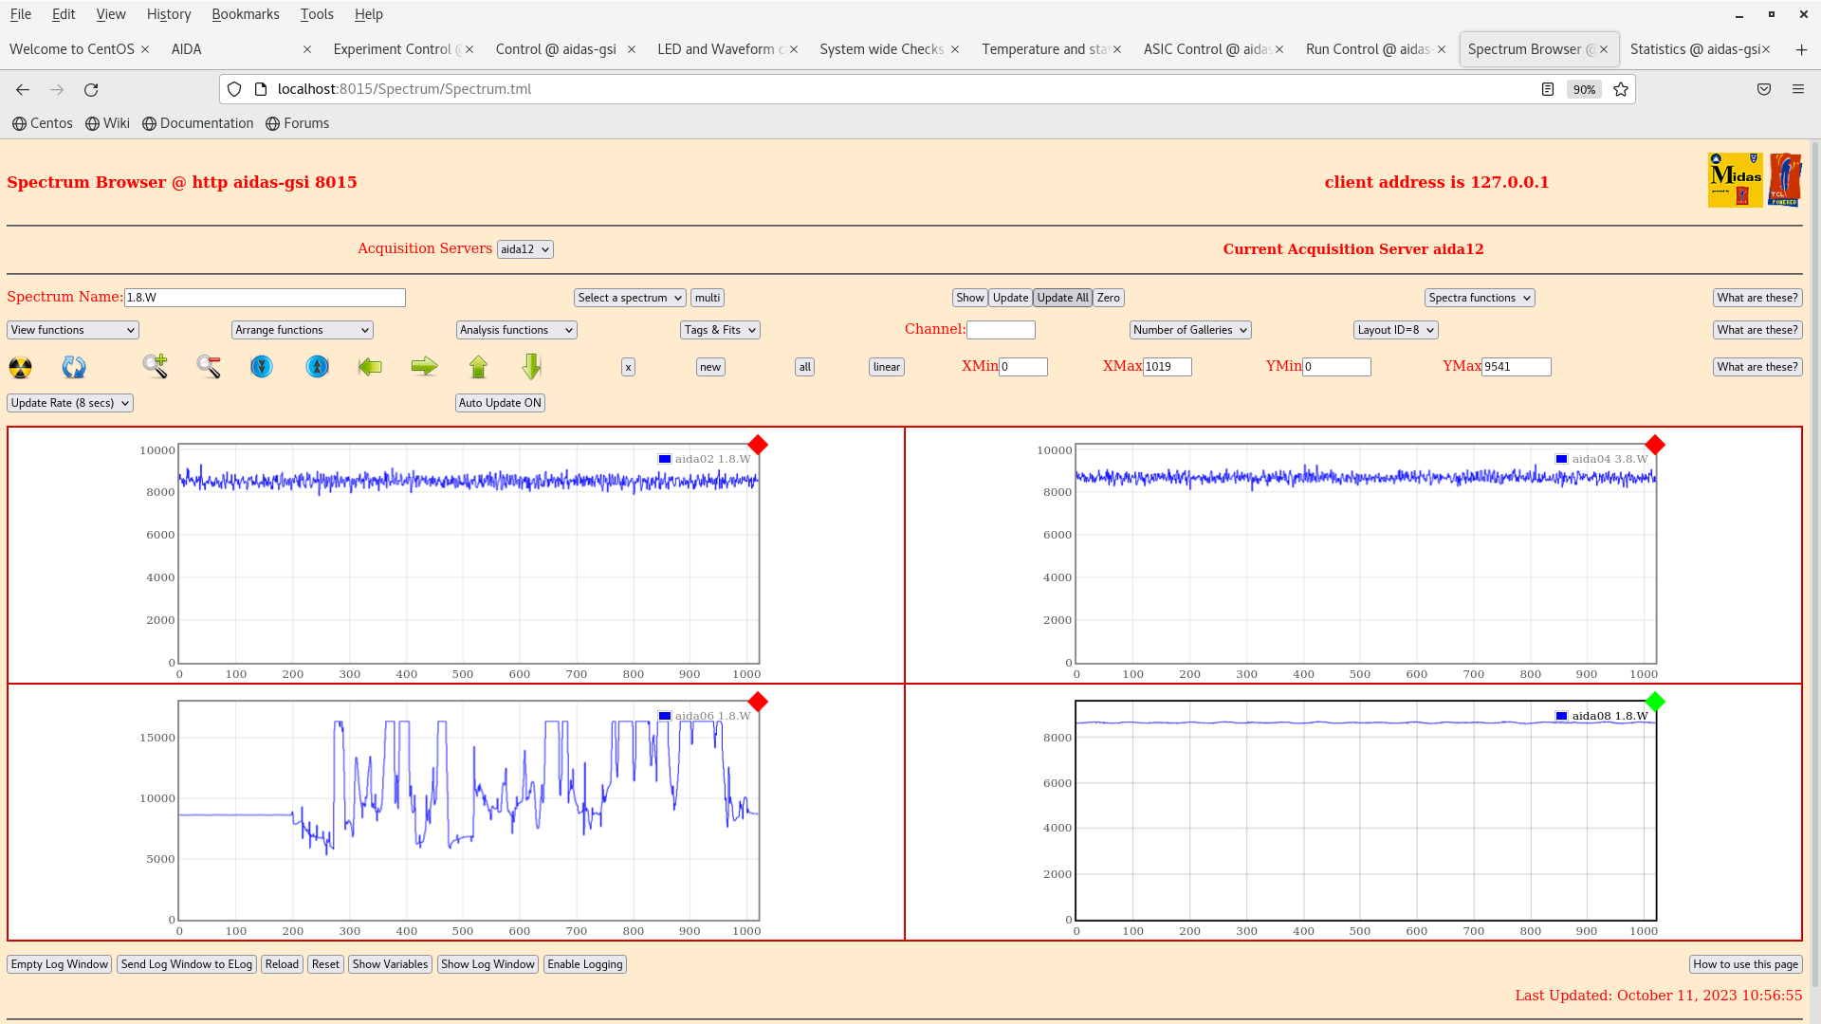The image size is (1821, 1024).
Task: Click the blue circular refresh arrows icon
Action: 74,367
